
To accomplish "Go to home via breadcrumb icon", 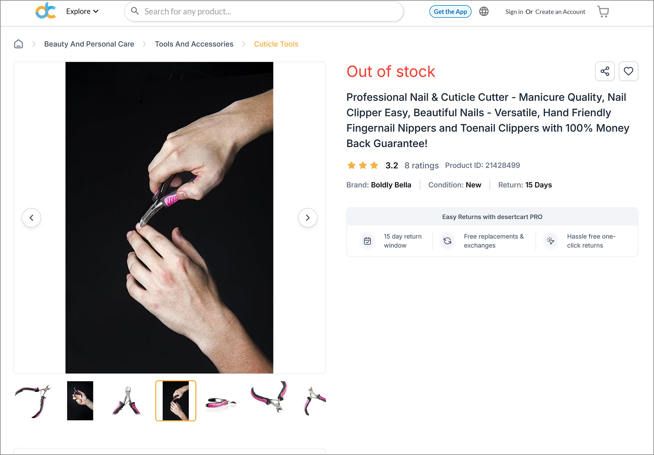I will [x=18, y=44].
